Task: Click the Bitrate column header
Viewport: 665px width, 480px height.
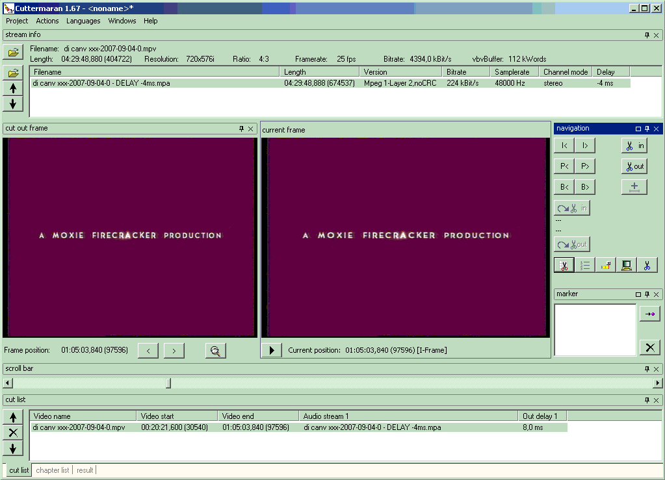Action: pos(465,72)
